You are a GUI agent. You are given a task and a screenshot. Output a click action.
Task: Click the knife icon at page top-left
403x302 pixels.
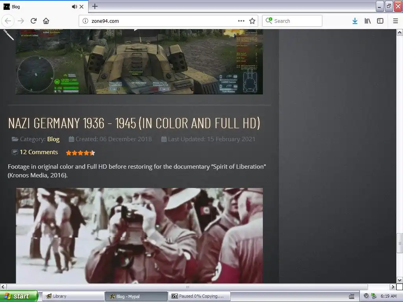click(x=8, y=35)
